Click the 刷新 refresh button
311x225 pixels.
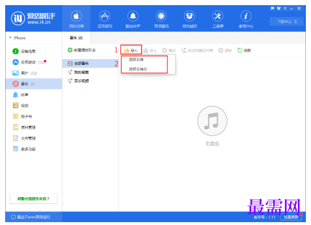click(x=244, y=51)
